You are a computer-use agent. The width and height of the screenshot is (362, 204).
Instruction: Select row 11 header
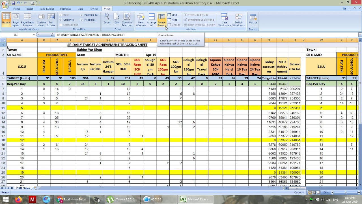tap(3, 108)
